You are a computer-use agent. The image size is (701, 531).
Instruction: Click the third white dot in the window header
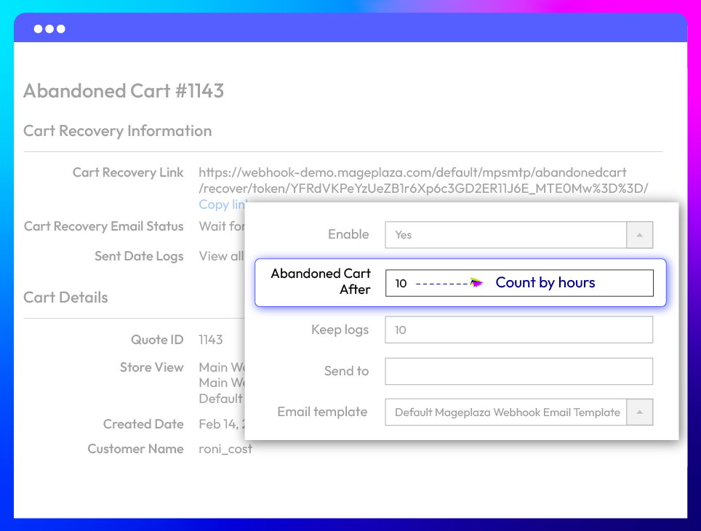(x=61, y=29)
